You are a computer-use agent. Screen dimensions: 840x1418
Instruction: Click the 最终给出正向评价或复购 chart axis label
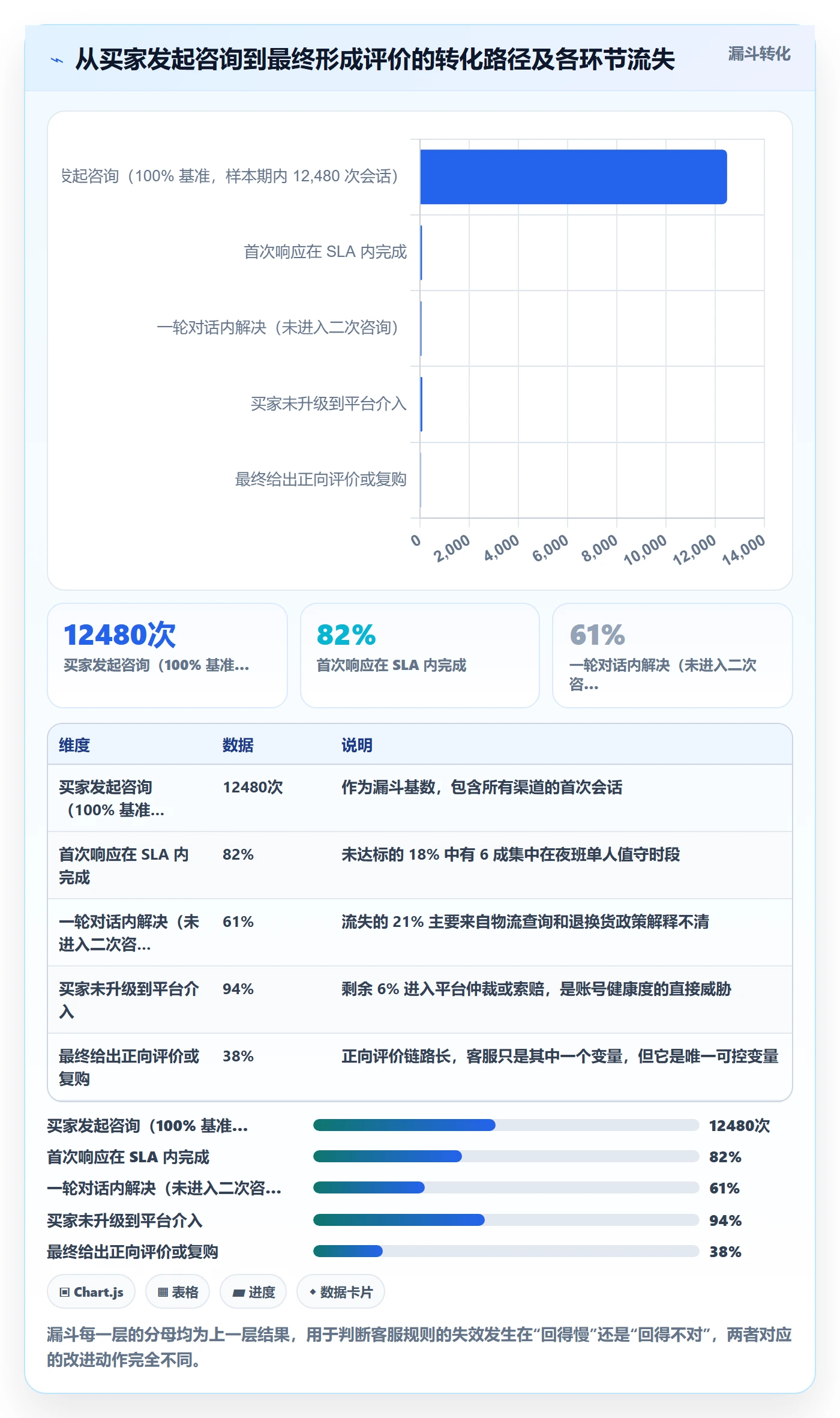pyautogui.click(x=321, y=479)
